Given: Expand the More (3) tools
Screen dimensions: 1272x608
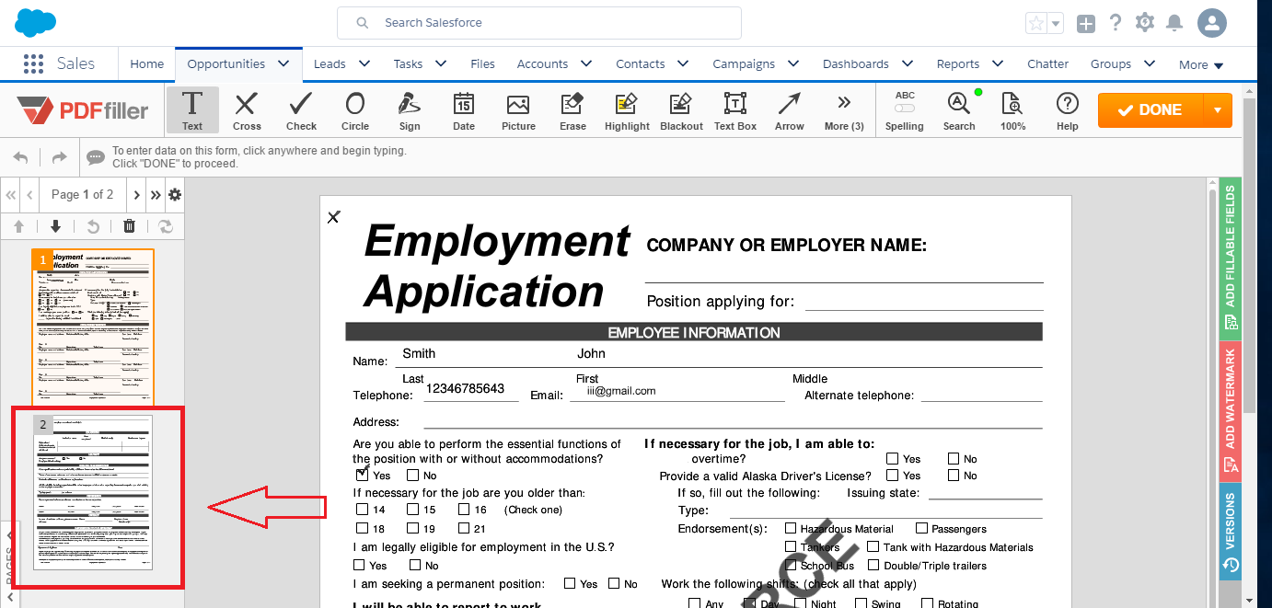Looking at the screenshot, I should tap(844, 109).
